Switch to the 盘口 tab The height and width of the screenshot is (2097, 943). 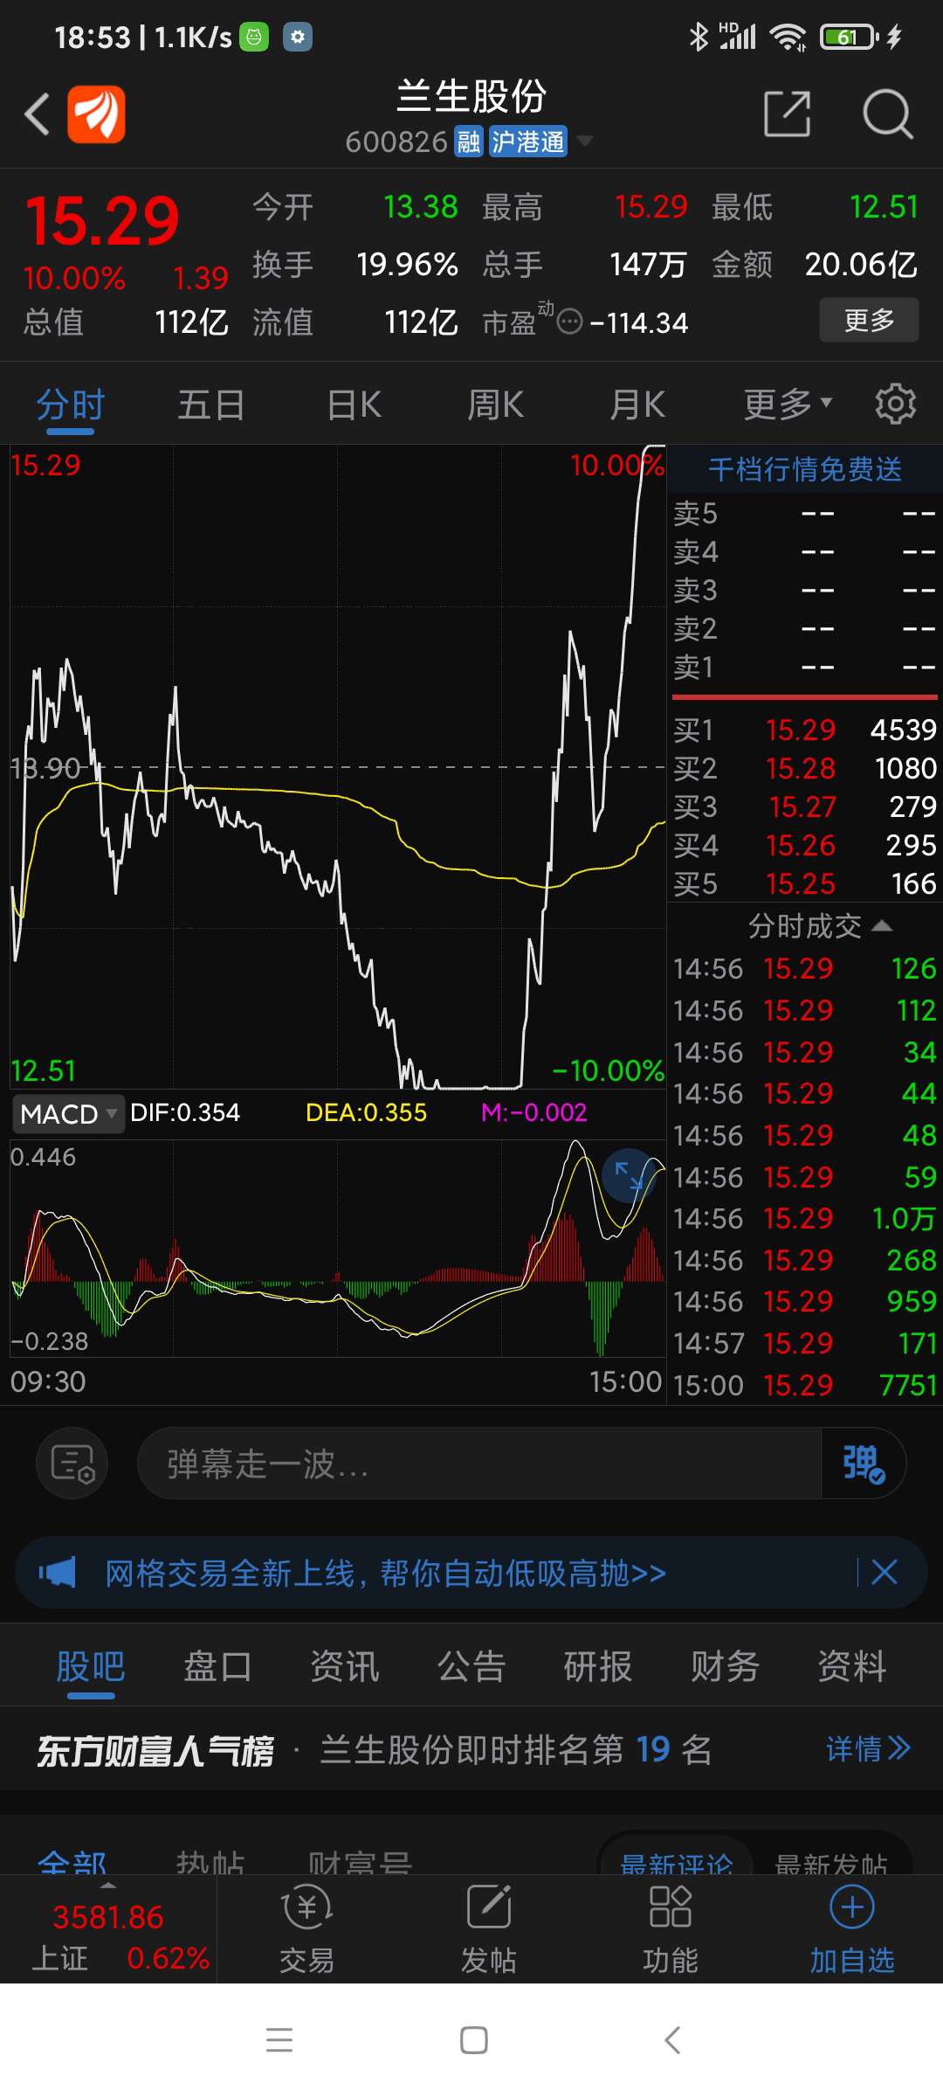[217, 1666]
